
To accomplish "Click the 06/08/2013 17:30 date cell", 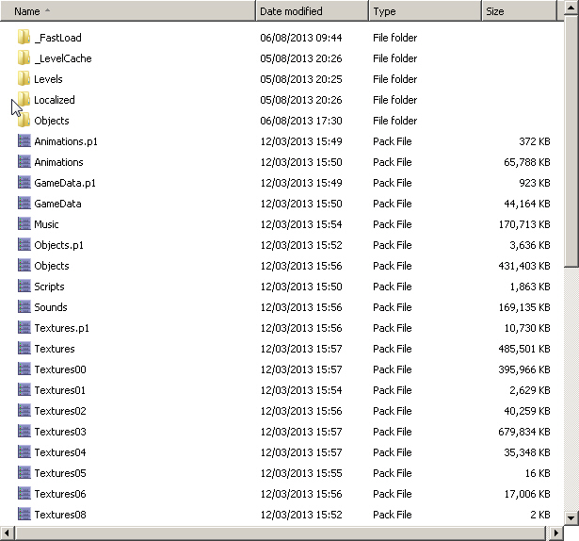I will click(301, 121).
